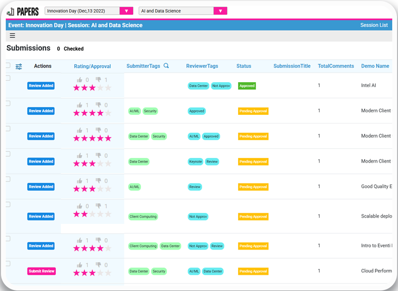Click the fourth star in Good Quality row
This screenshot has height=291, width=398.
click(100, 189)
